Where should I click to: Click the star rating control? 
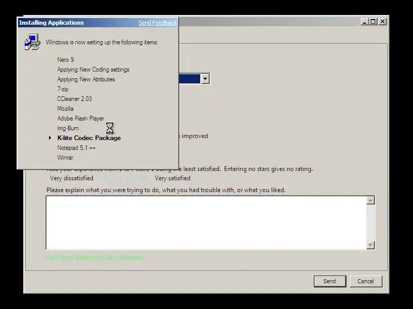click(124, 178)
